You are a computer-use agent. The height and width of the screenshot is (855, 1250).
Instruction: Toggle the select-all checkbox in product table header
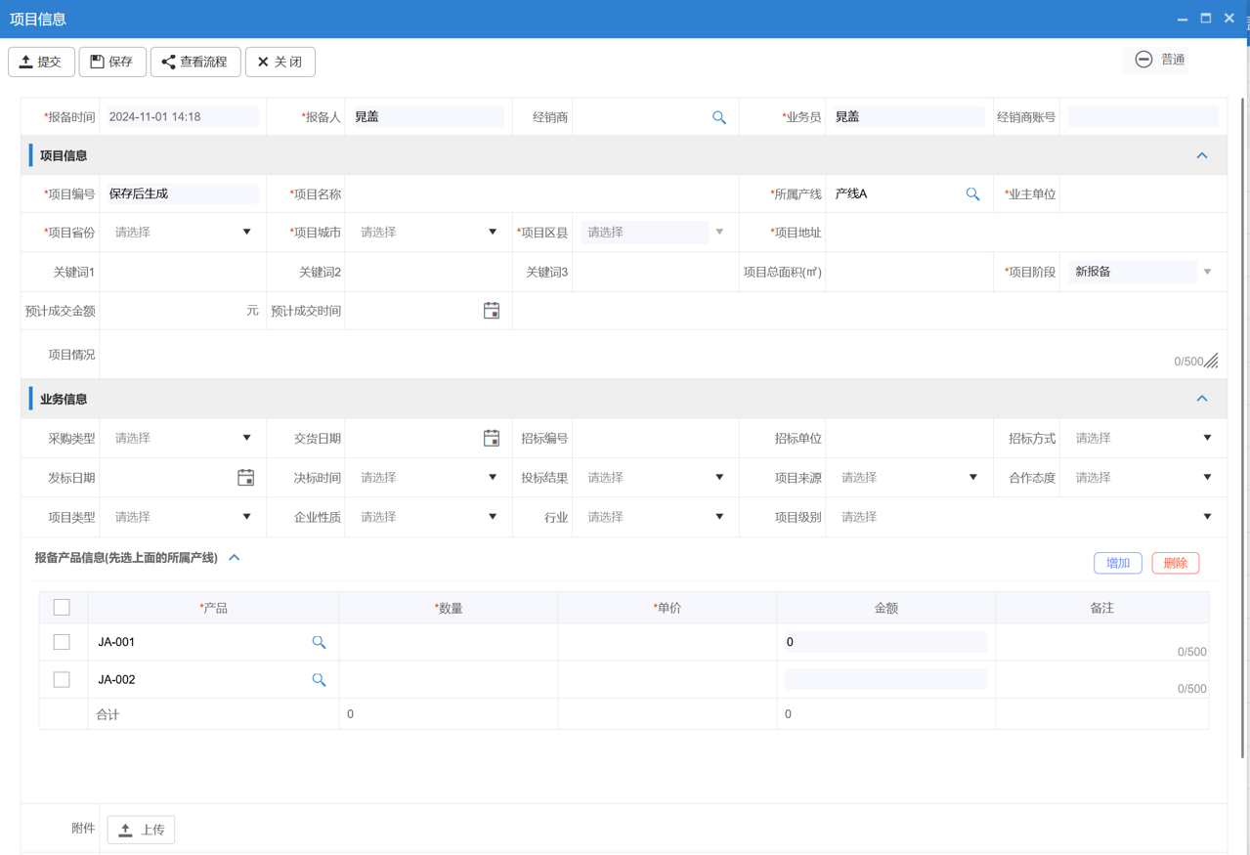pos(62,608)
